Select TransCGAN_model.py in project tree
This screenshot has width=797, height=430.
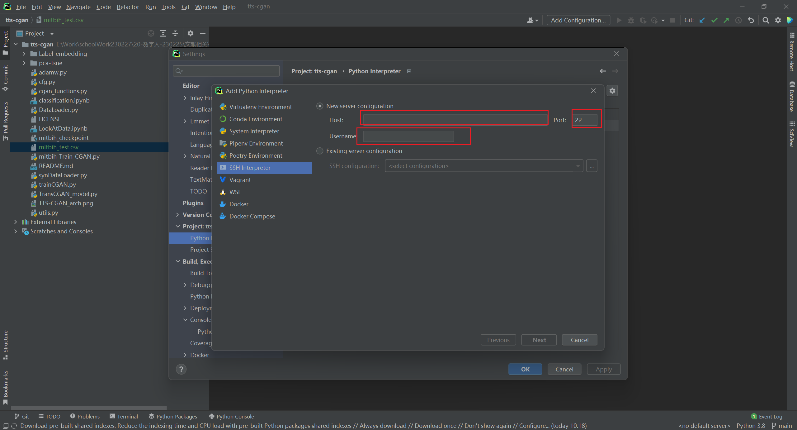[x=68, y=194]
